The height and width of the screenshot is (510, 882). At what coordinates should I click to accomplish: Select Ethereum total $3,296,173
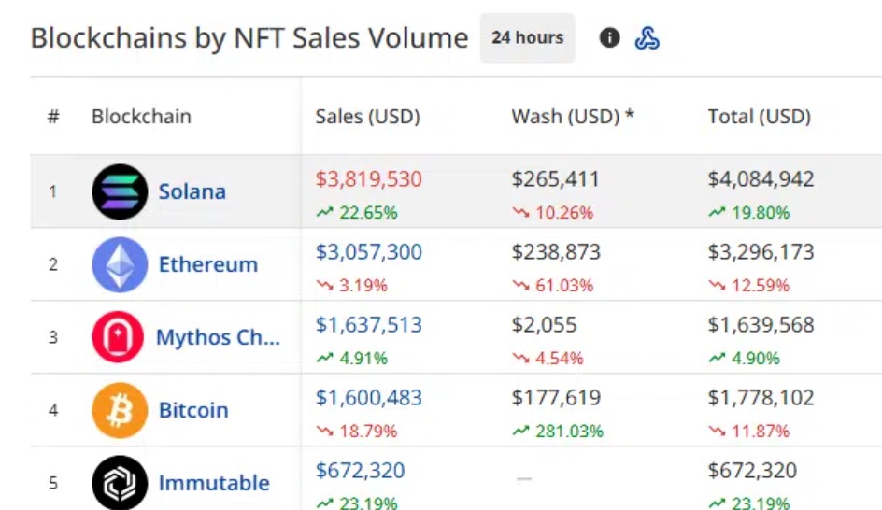[x=761, y=251]
